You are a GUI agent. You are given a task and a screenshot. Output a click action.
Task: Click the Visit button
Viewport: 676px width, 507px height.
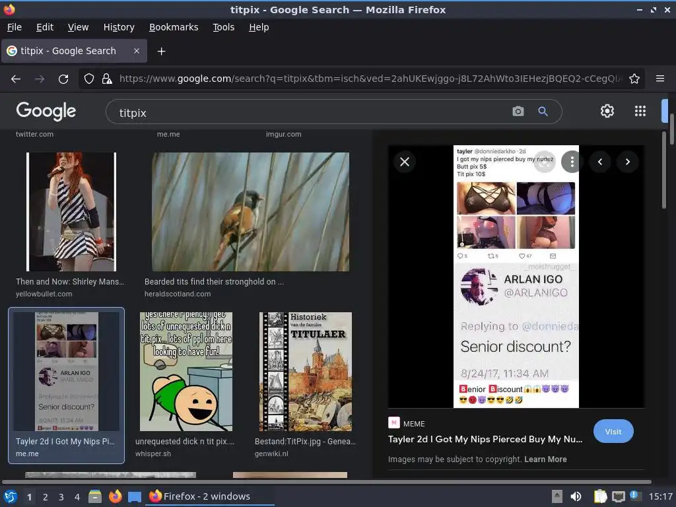click(613, 432)
